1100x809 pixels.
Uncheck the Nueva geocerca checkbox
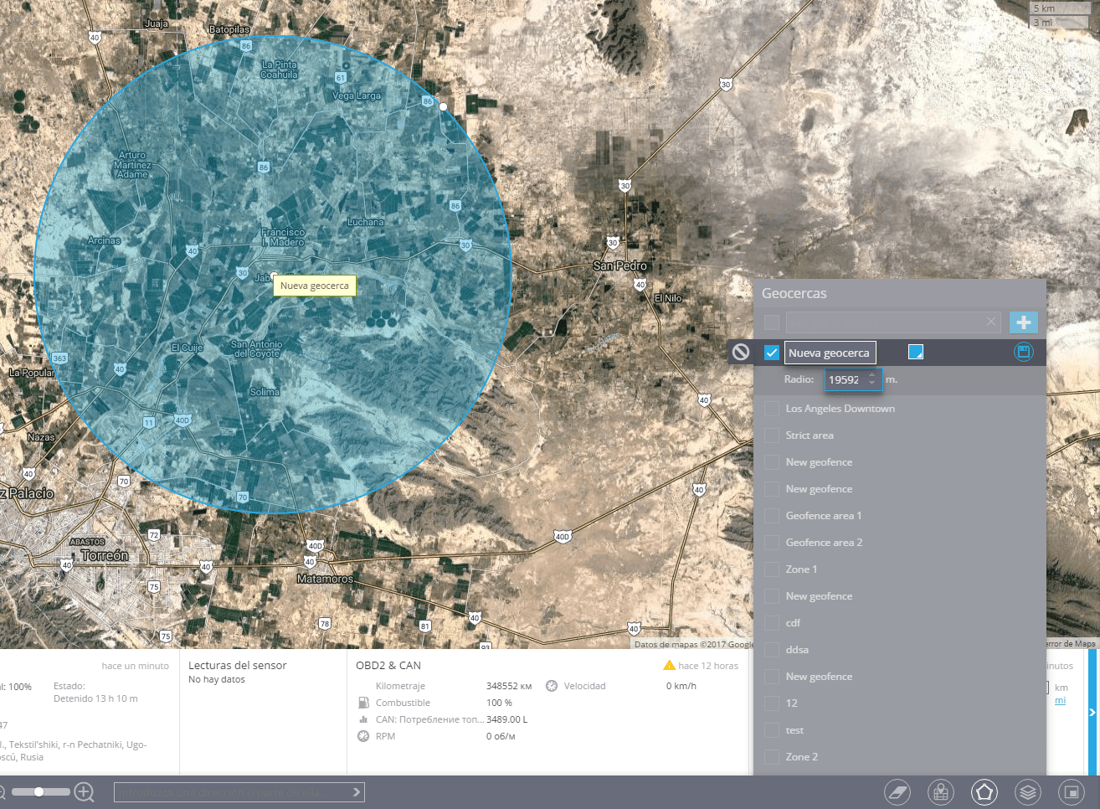click(772, 353)
